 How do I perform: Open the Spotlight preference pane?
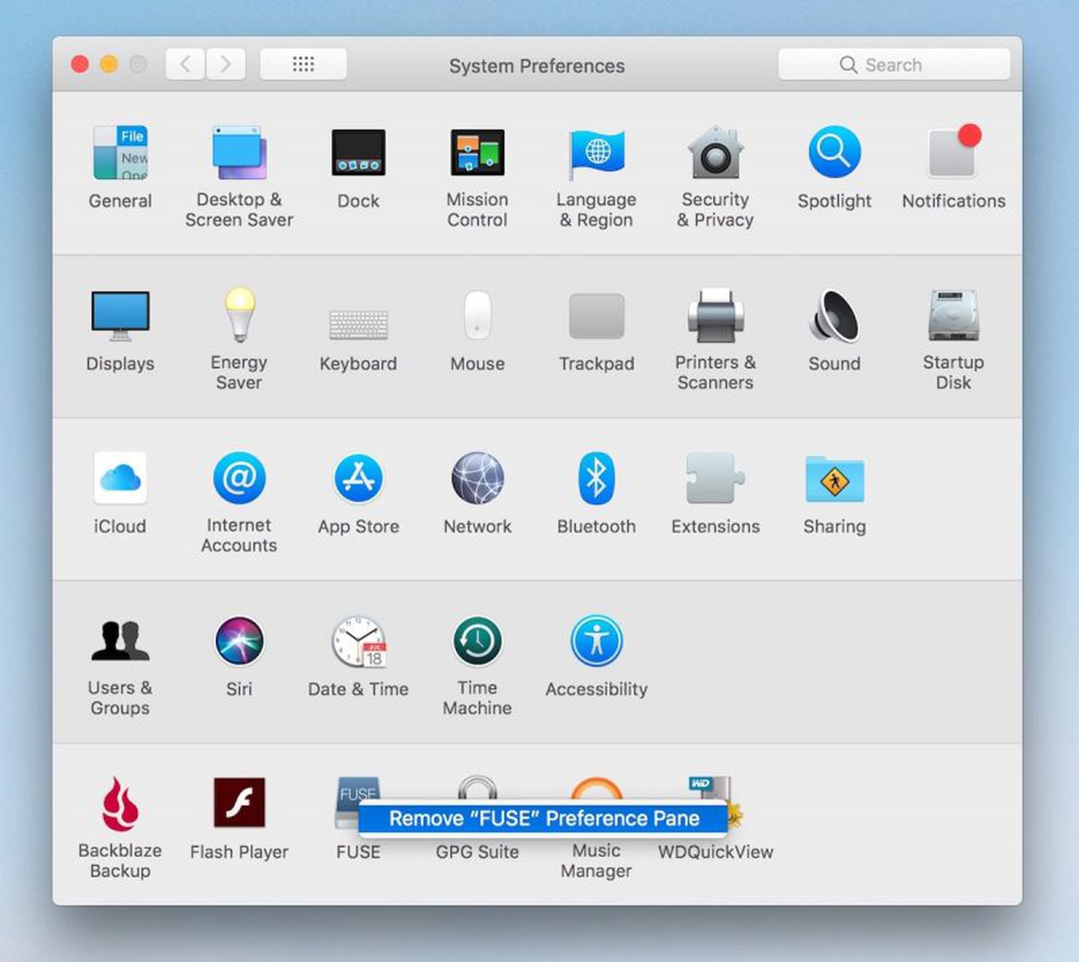click(x=834, y=155)
